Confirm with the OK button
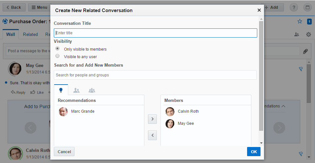This screenshot has height=163, width=315. click(x=254, y=152)
